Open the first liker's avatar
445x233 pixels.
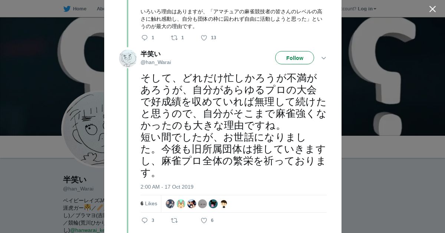click(x=170, y=204)
